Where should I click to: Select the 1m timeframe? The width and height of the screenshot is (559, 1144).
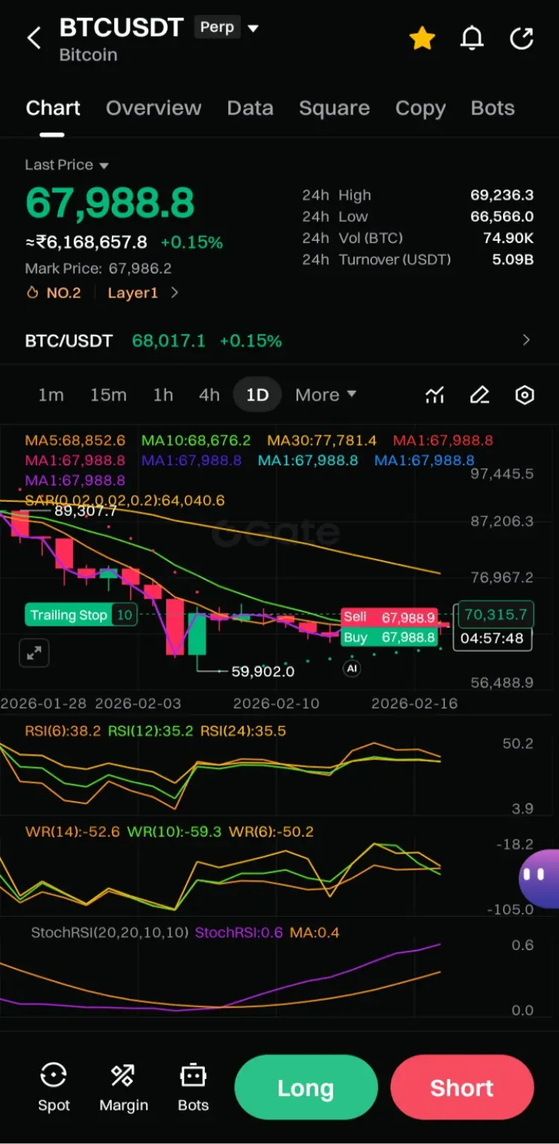coord(51,395)
